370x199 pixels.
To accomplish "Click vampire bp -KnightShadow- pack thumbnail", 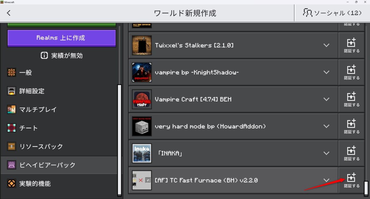I will point(142,72).
